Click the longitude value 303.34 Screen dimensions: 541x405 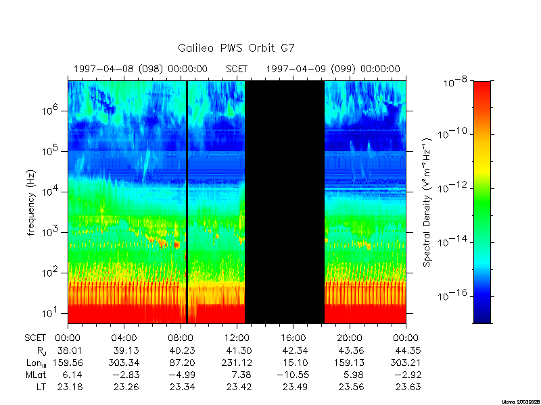[x=124, y=362]
